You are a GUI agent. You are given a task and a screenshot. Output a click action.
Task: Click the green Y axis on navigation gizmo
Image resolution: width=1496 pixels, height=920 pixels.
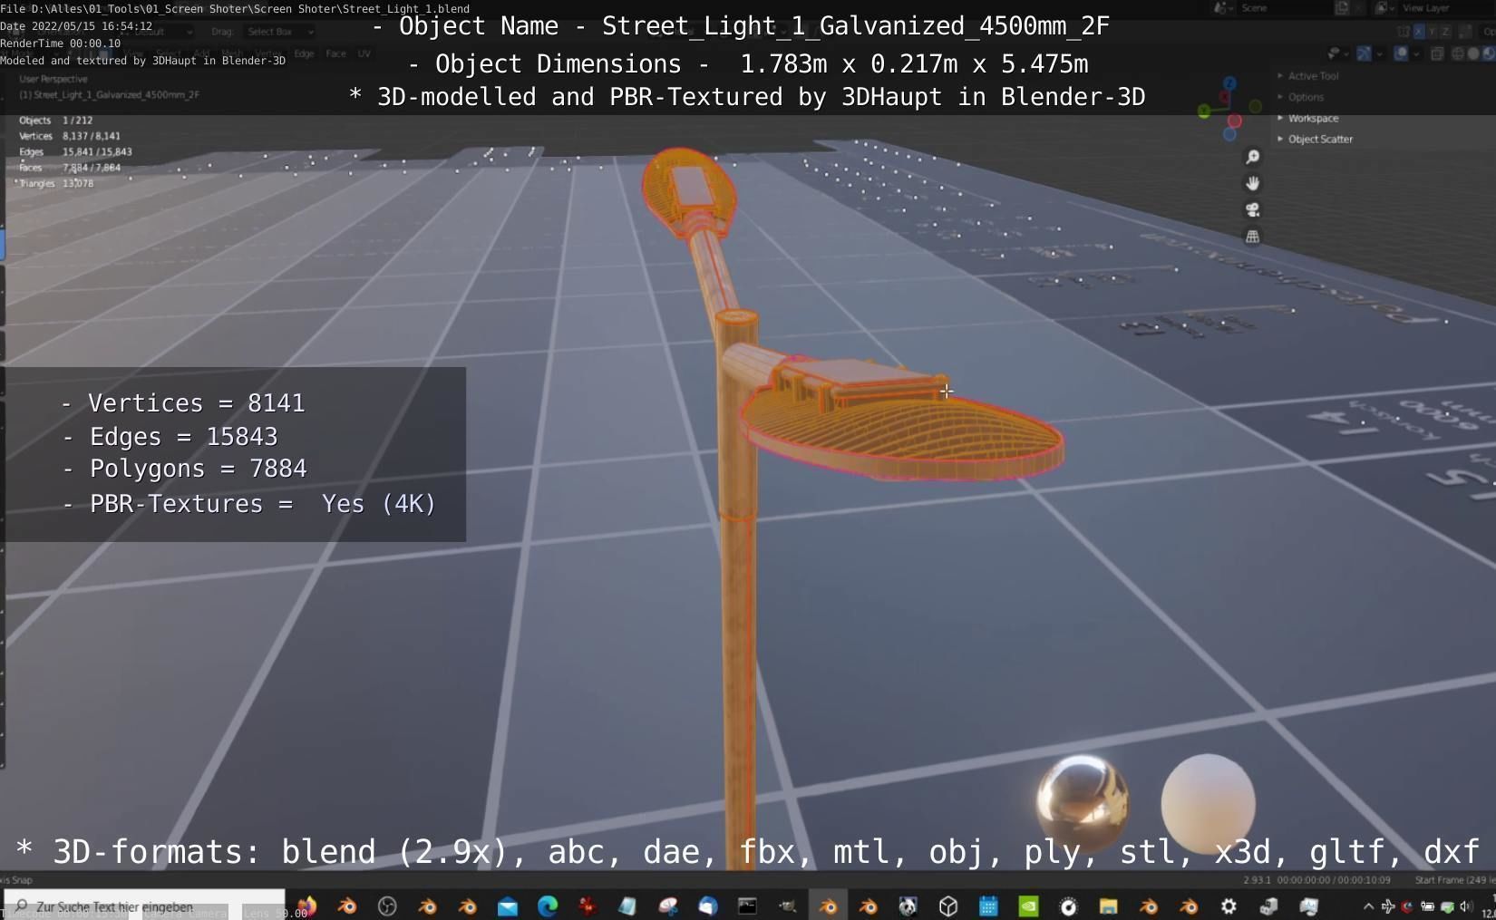(1203, 111)
